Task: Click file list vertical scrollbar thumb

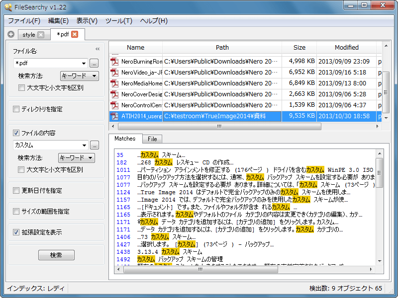Action: [386, 92]
